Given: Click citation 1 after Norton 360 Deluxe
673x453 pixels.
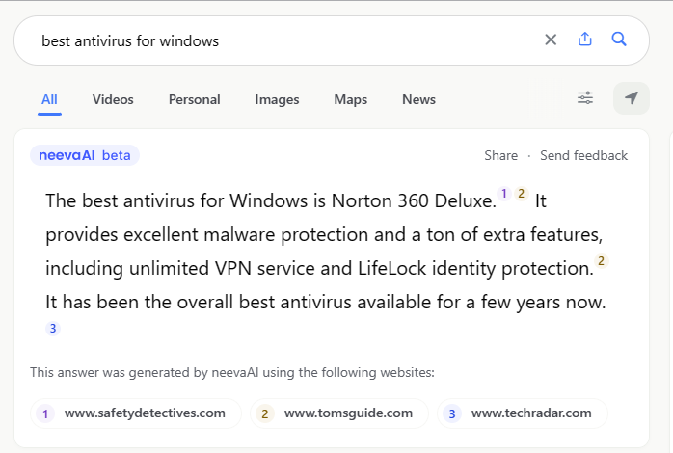Looking at the screenshot, I should tap(504, 194).
